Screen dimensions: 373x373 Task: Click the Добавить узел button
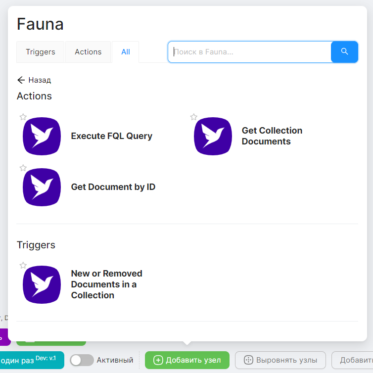click(187, 360)
